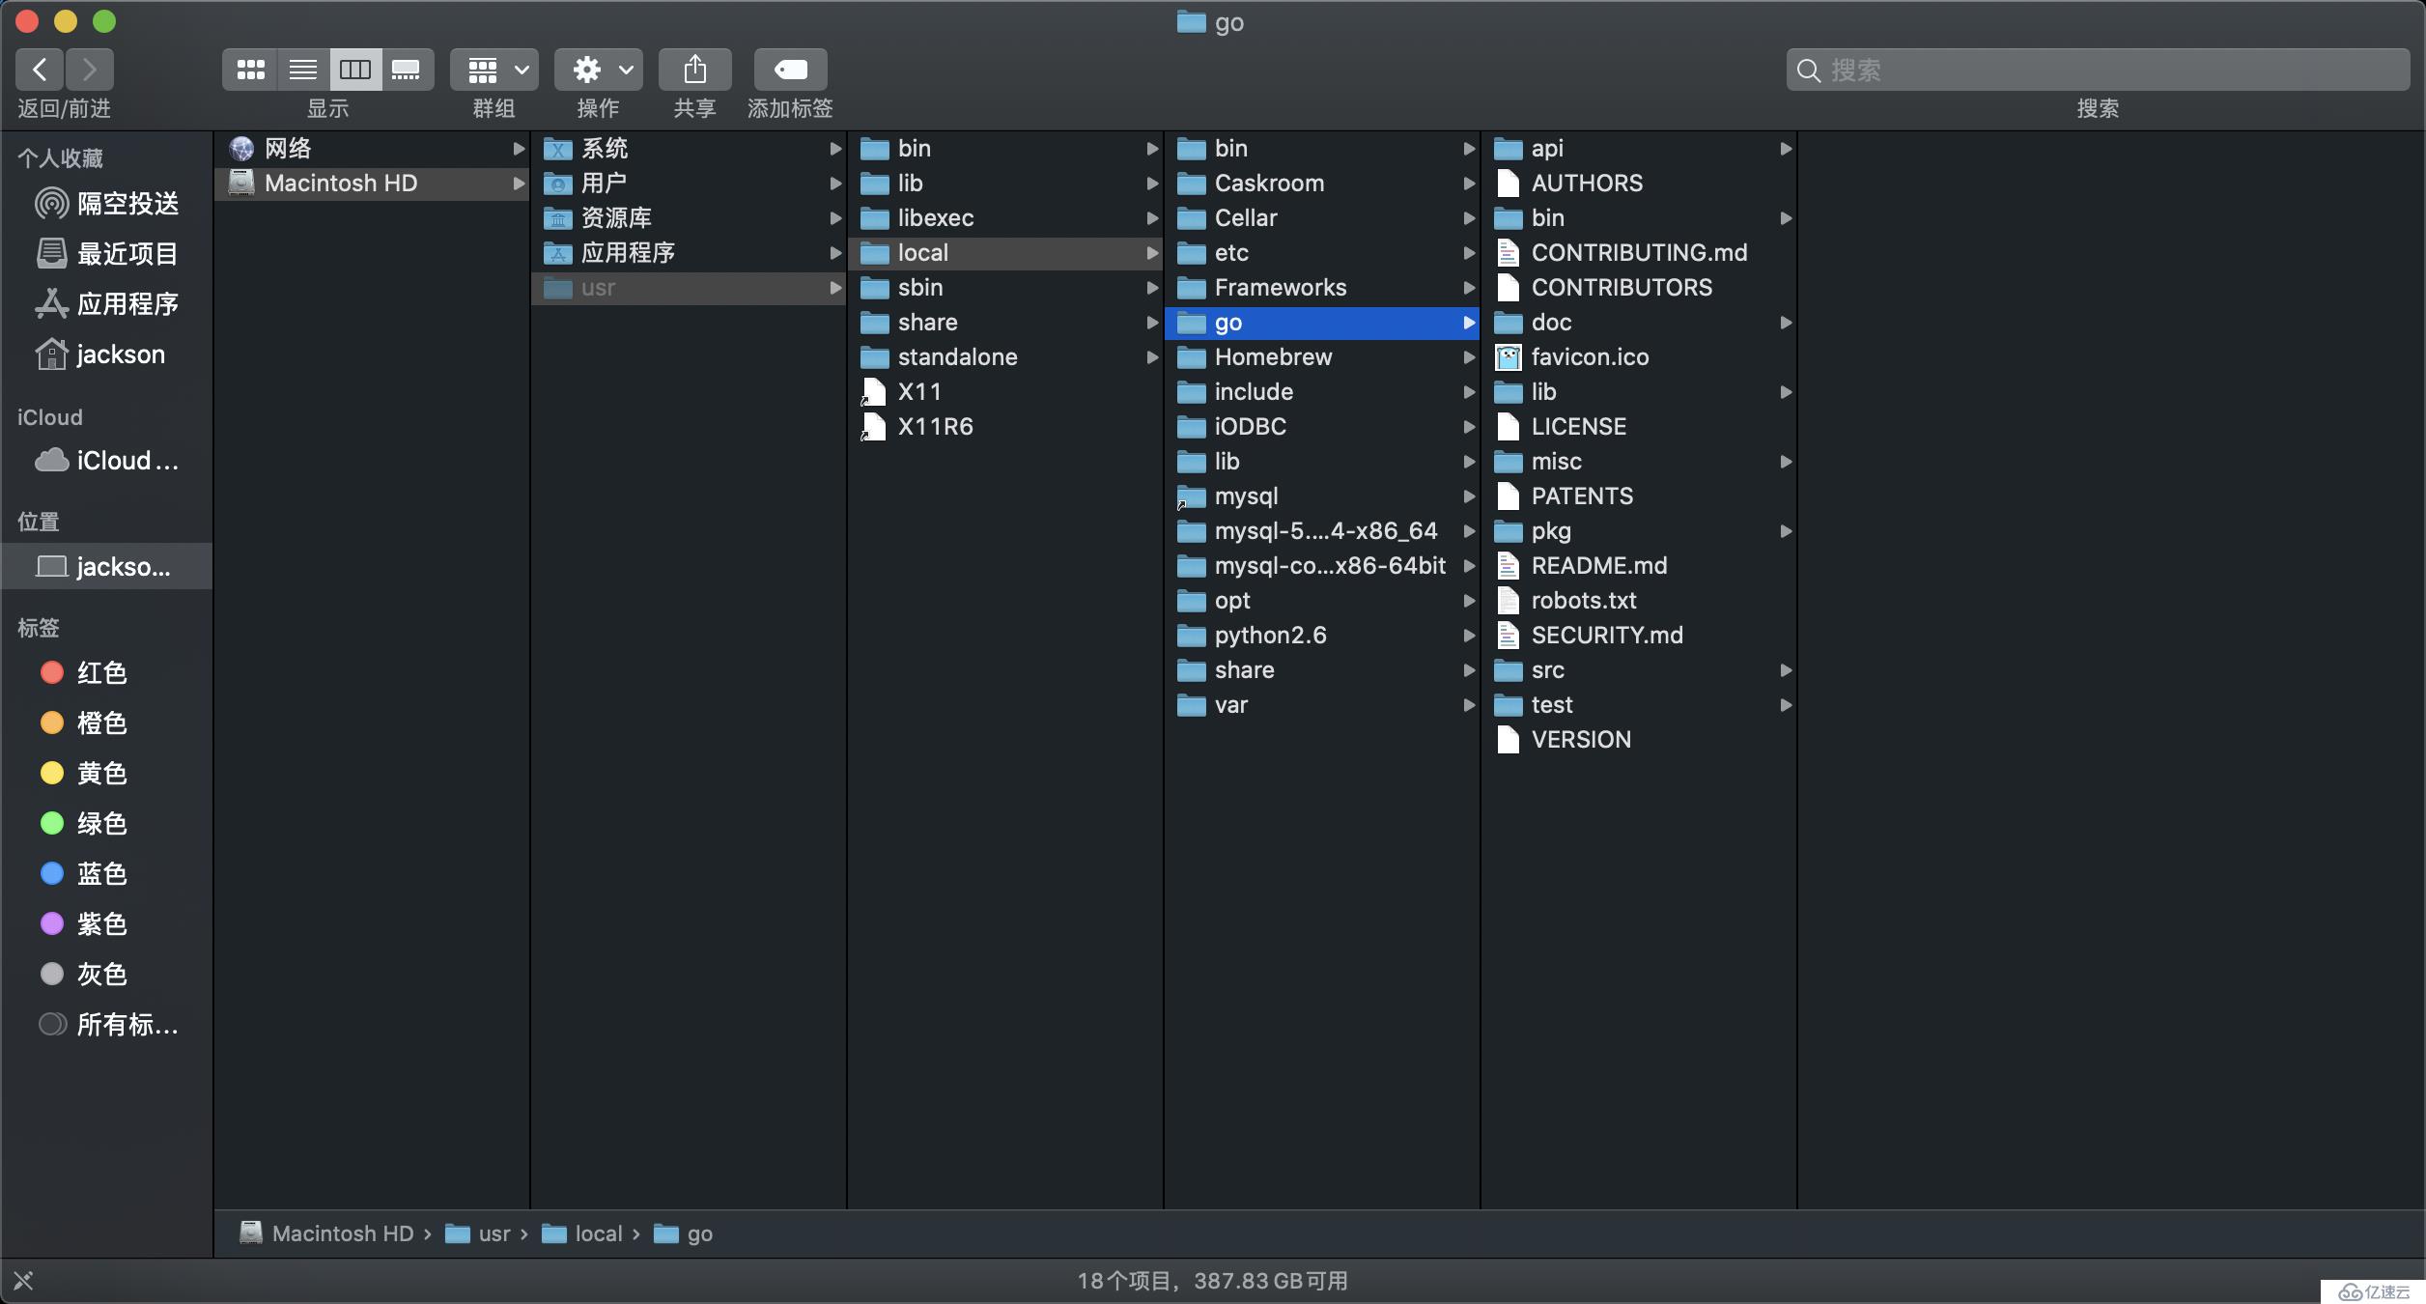2426x1304 pixels.
Task: Toggle the 绿色 tag filter
Action: (101, 824)
